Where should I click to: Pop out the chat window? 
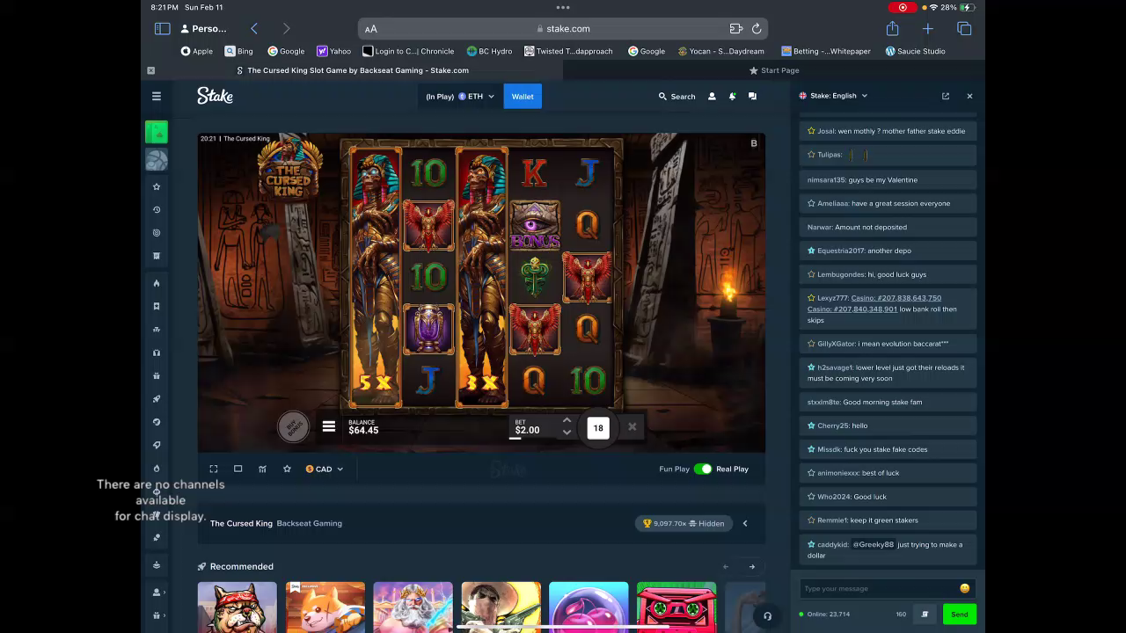(x=946, y=96)
